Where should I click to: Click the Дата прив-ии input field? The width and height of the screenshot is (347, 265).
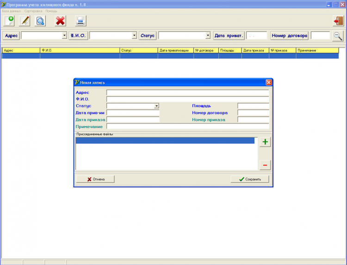133,113
